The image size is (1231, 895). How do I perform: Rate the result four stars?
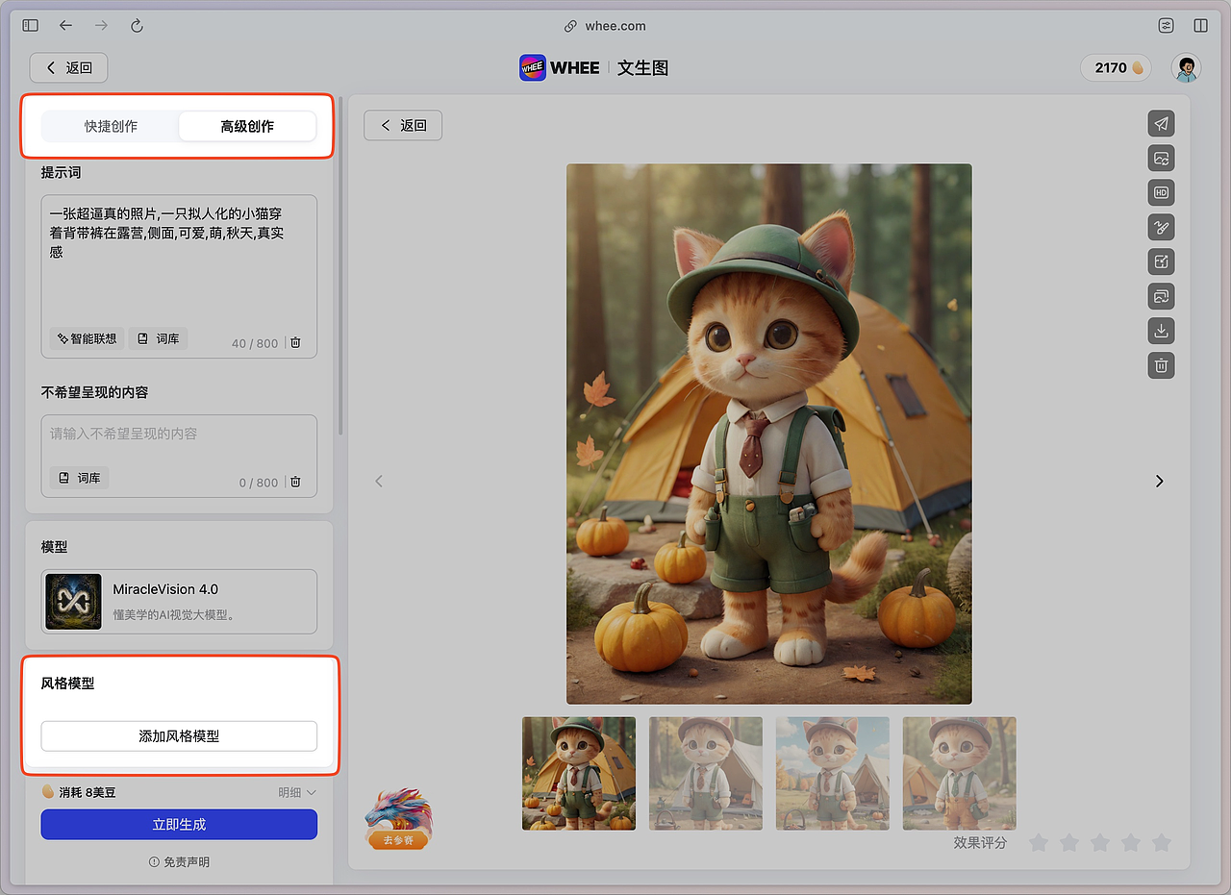tap(1131, 842)
